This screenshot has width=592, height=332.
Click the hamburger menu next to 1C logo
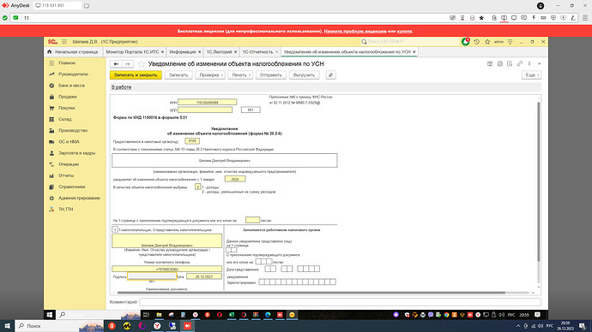[x=64, y=42]
